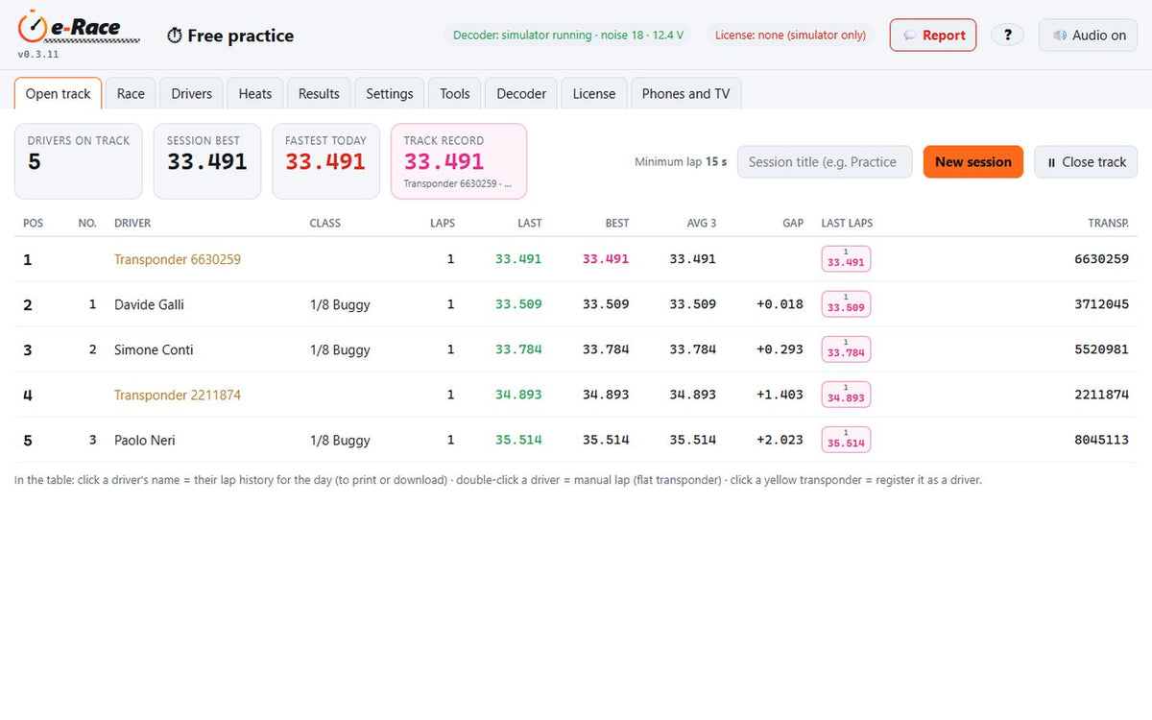Open the Drivers tab
The width and height of the screenshot is (1152, 720).
point(192,94)
